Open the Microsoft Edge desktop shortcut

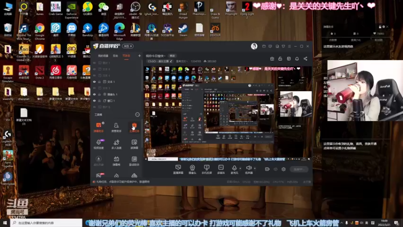tap(119, 32)
